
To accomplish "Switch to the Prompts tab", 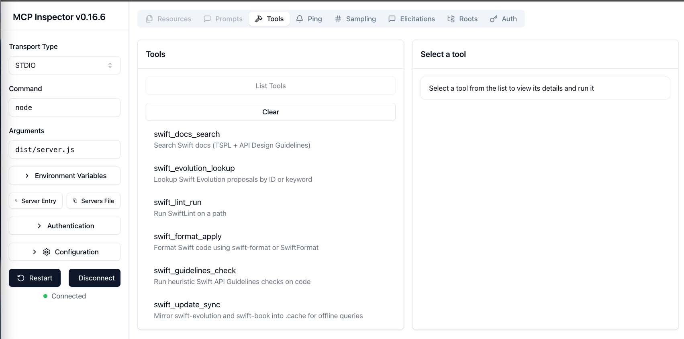I will click(x=223, y=19).
